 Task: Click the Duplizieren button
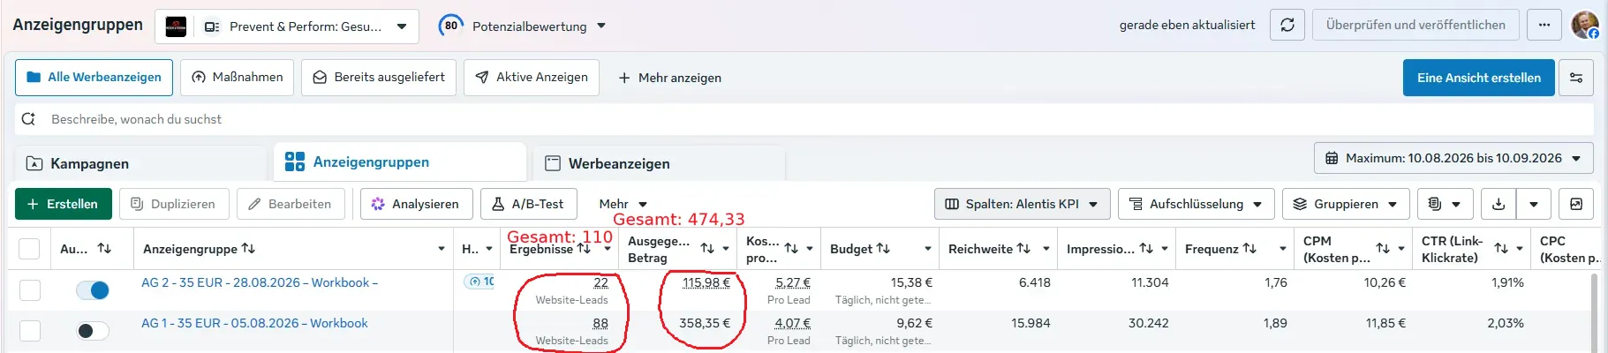(x=174, y=204)
